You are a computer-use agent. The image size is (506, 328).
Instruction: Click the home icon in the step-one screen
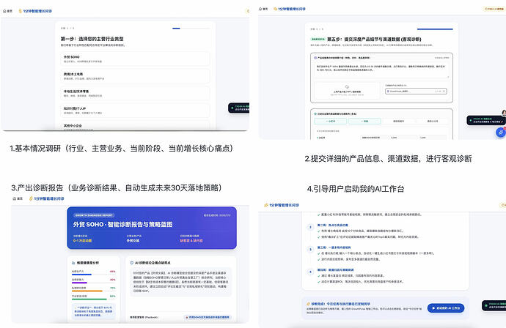click(4, 11)
